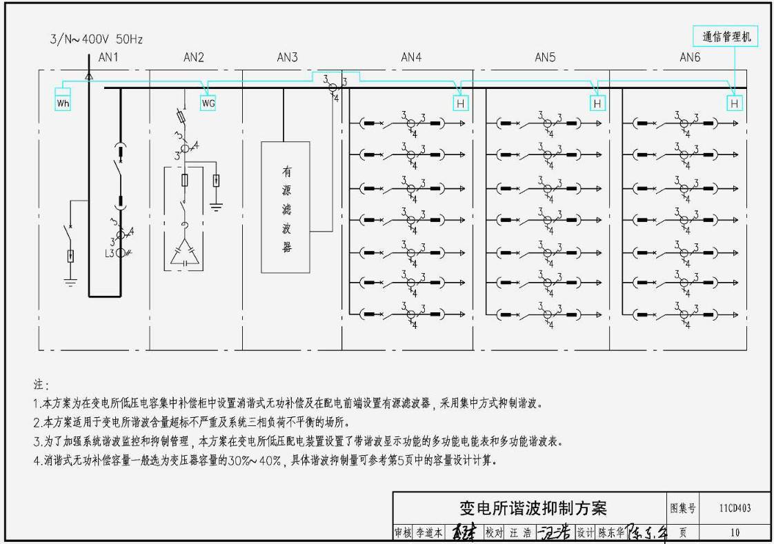Select the H harmonic meter in AN6
This screenshot has width=774, height=544.
click(735, 103)
